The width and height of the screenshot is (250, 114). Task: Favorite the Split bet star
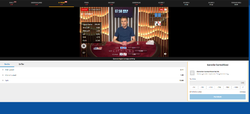point(3,80)
